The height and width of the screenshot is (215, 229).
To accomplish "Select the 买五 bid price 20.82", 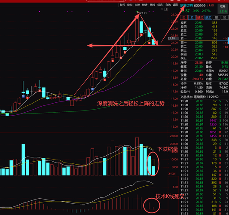I will [x=198, y=58].
